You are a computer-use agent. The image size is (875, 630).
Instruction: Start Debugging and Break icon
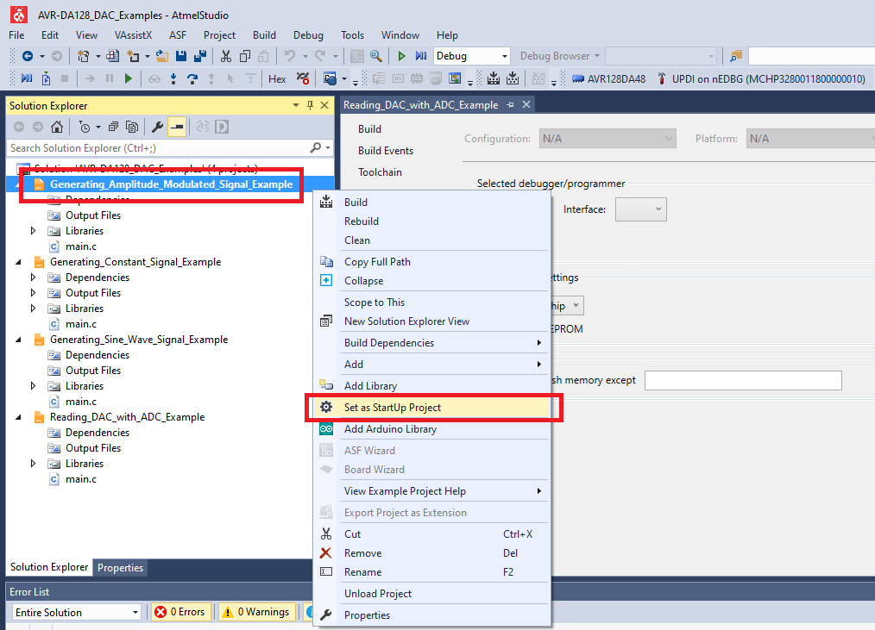(x=421, y=56)
